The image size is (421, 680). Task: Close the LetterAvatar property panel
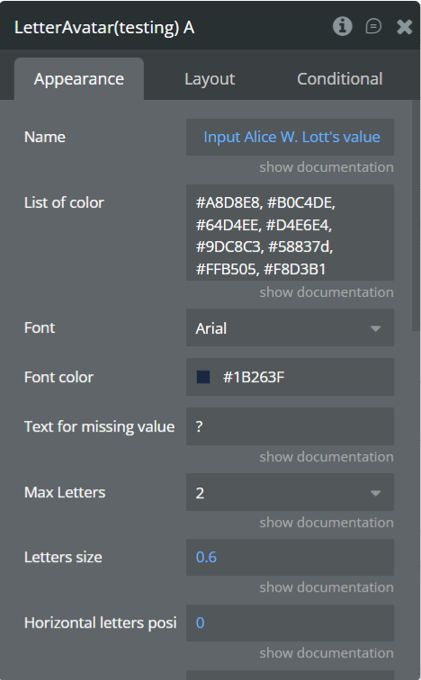click(x=404, y=27)
